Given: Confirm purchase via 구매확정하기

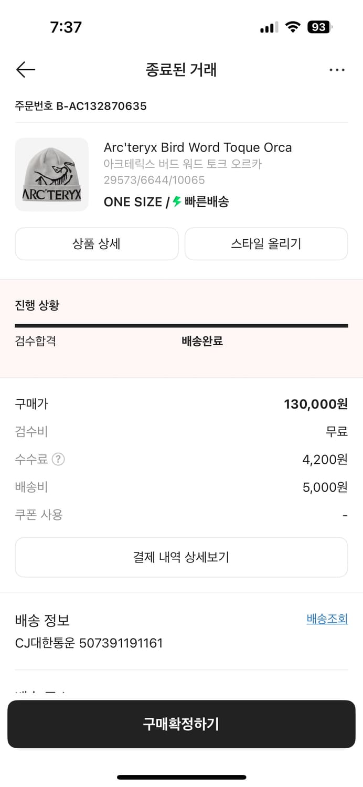Looking at the screenshot, I should tap(181, 724).
